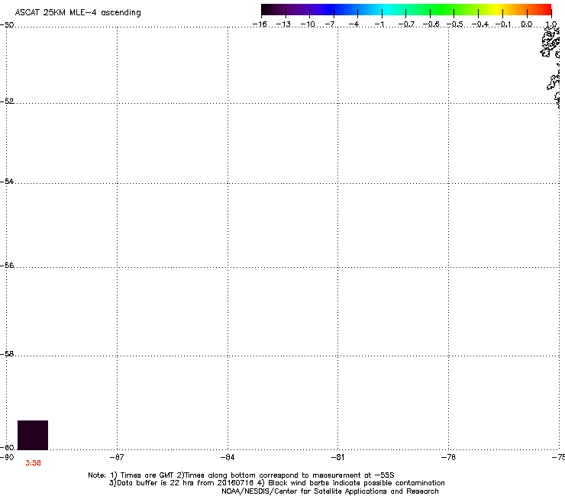Select the dark data swath block near -60
The image size is (565, 496).
click(x=33, y=435)
